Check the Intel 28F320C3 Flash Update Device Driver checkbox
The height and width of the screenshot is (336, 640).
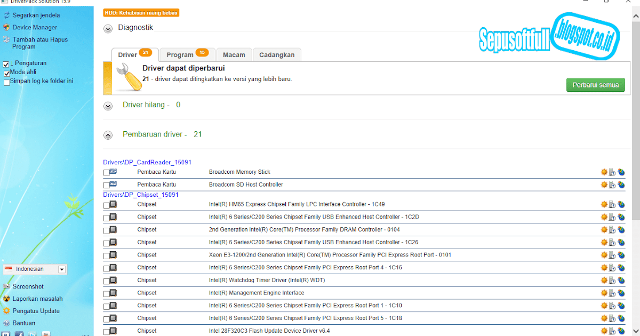[107, 332]
